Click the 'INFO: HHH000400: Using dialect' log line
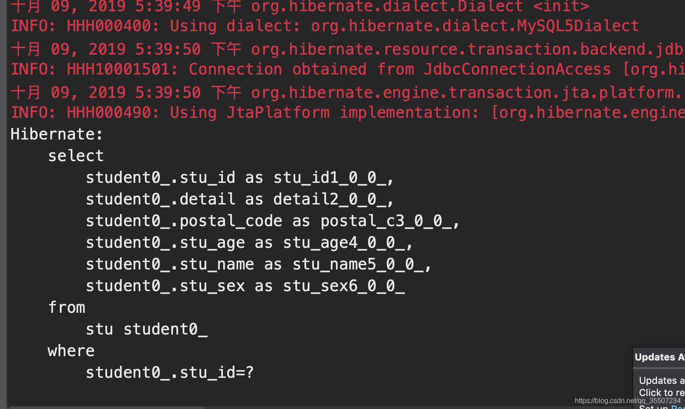 point(325,26)
